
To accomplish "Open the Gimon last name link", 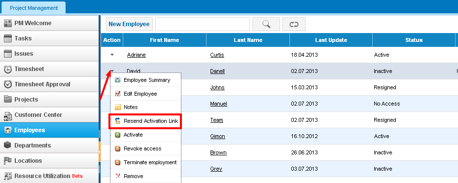I will [217, 136].
